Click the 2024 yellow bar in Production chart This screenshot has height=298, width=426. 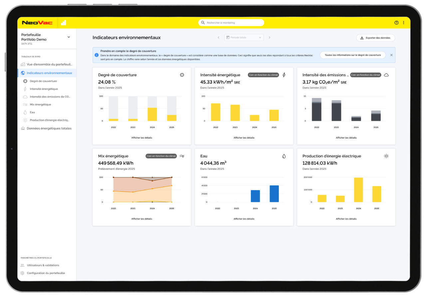pyautogui.click(x=358, y=190)
